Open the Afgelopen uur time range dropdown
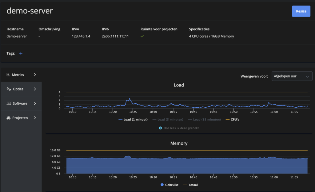Image resolution: width=315 pixels, height=192 pixels. click(292, 76)
